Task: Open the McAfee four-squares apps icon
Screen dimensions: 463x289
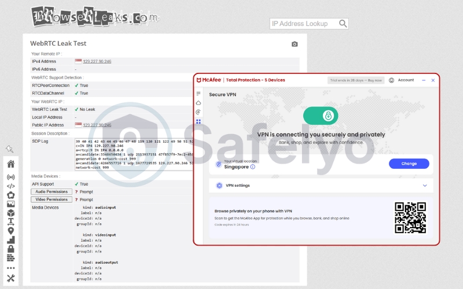Action: click(199, 121)
